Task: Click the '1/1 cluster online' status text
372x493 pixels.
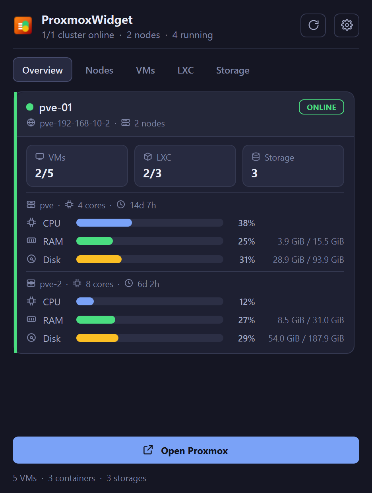Action: [78, 35]
